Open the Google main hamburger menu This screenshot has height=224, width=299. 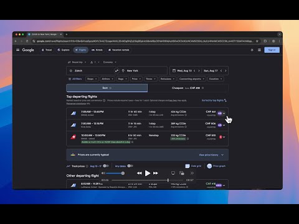[x=18, y=50]
